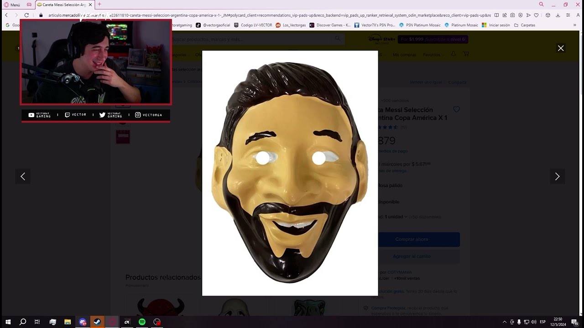
Task: Open the PSN Platinum Mosaic bookmark
Action: pyautogui.click(x=420, y=25)
